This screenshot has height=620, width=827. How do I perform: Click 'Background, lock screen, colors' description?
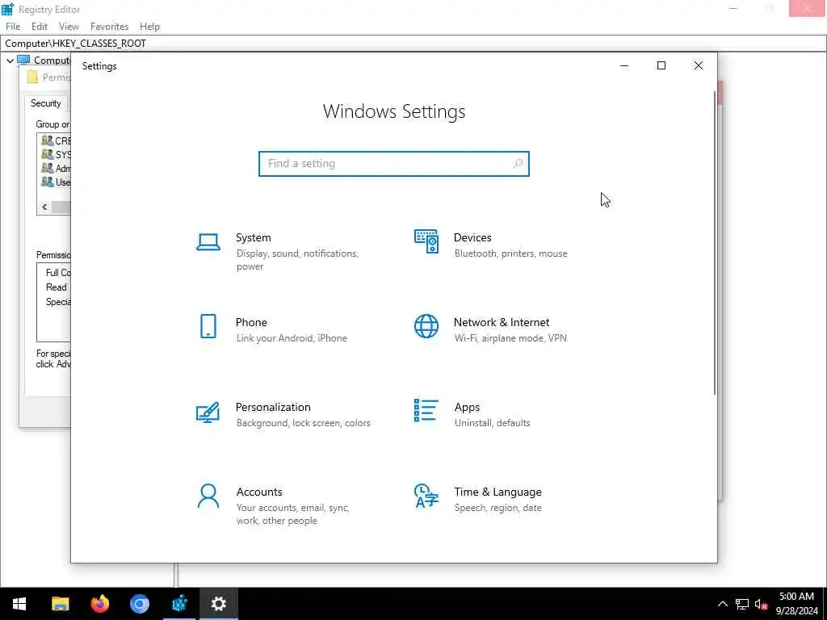click(304, 423)
